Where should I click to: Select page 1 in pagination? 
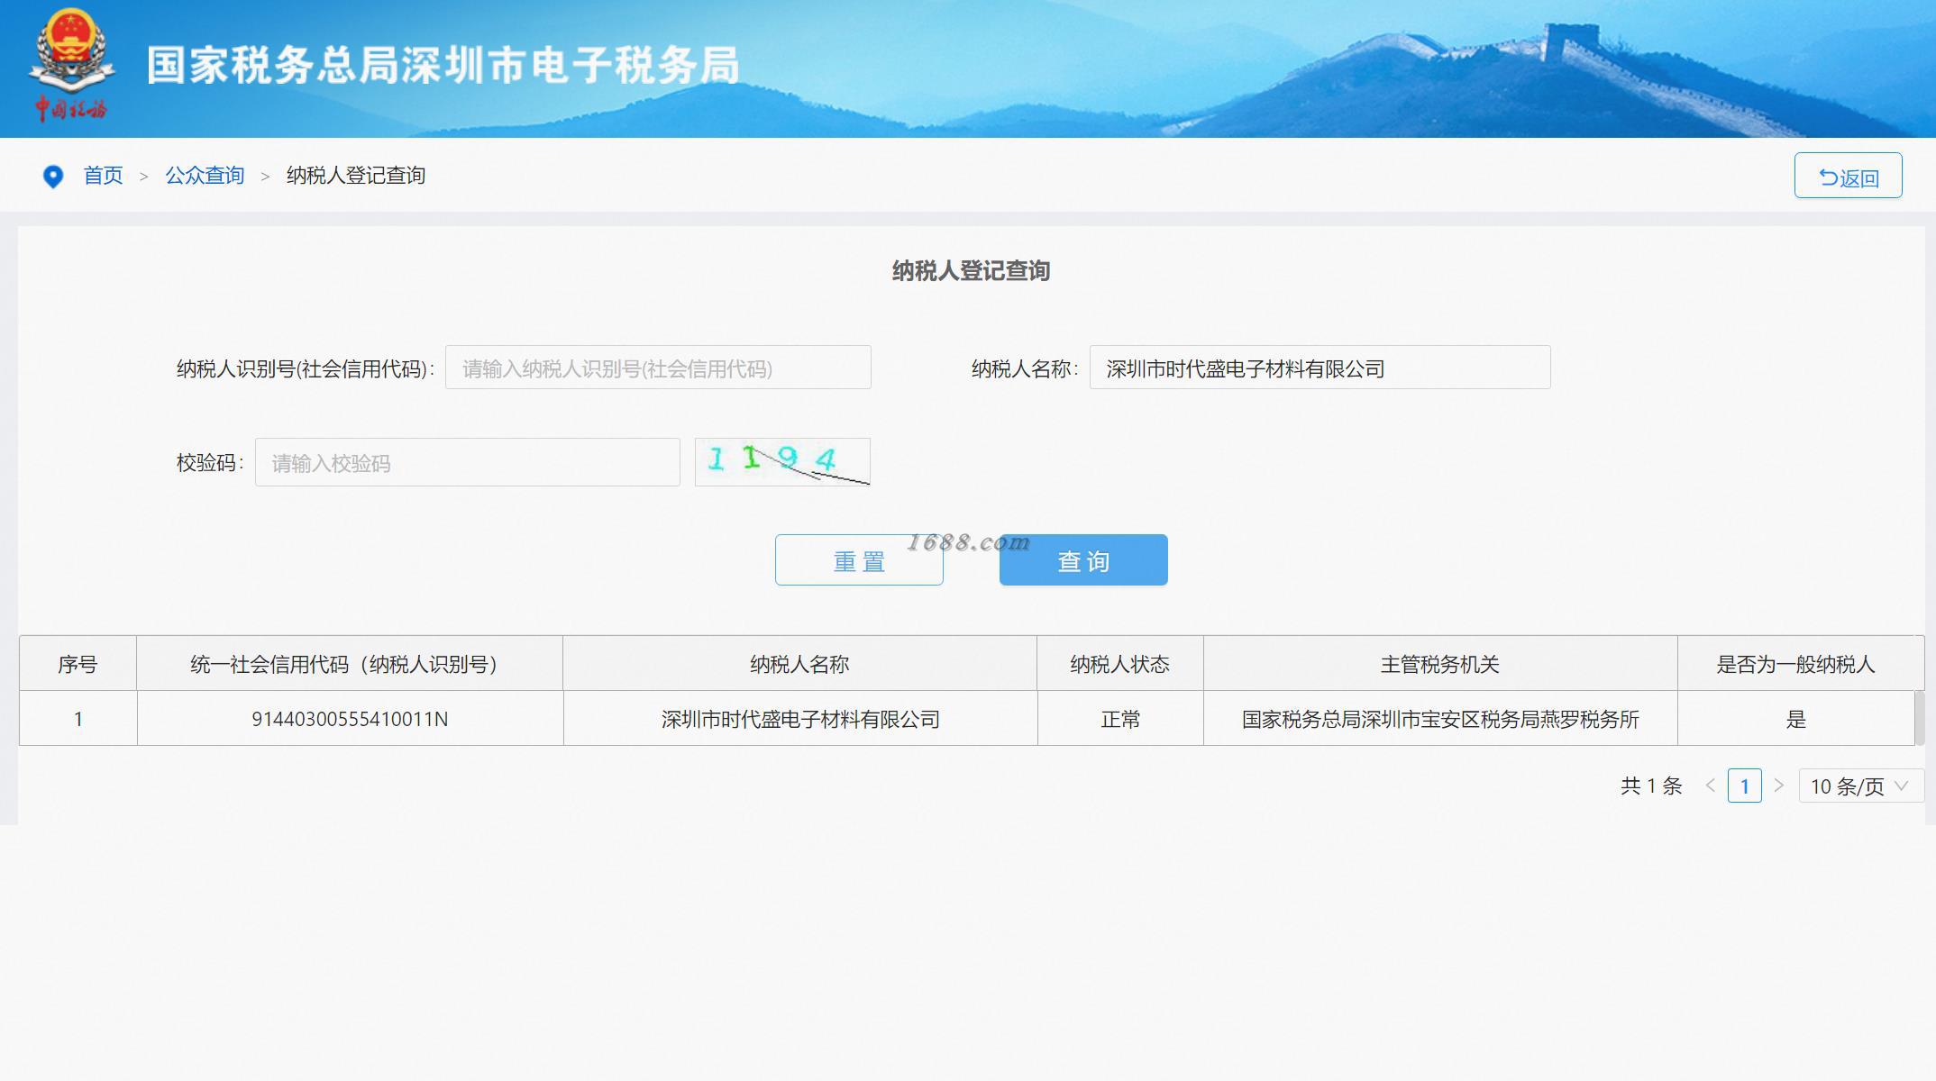1744,786
